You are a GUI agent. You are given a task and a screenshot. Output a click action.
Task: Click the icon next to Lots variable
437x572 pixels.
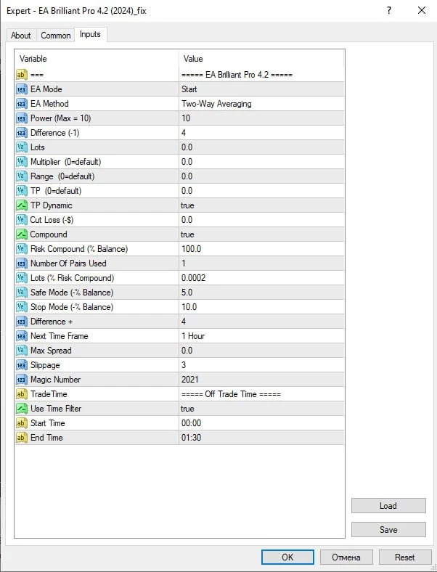(22, 147)
